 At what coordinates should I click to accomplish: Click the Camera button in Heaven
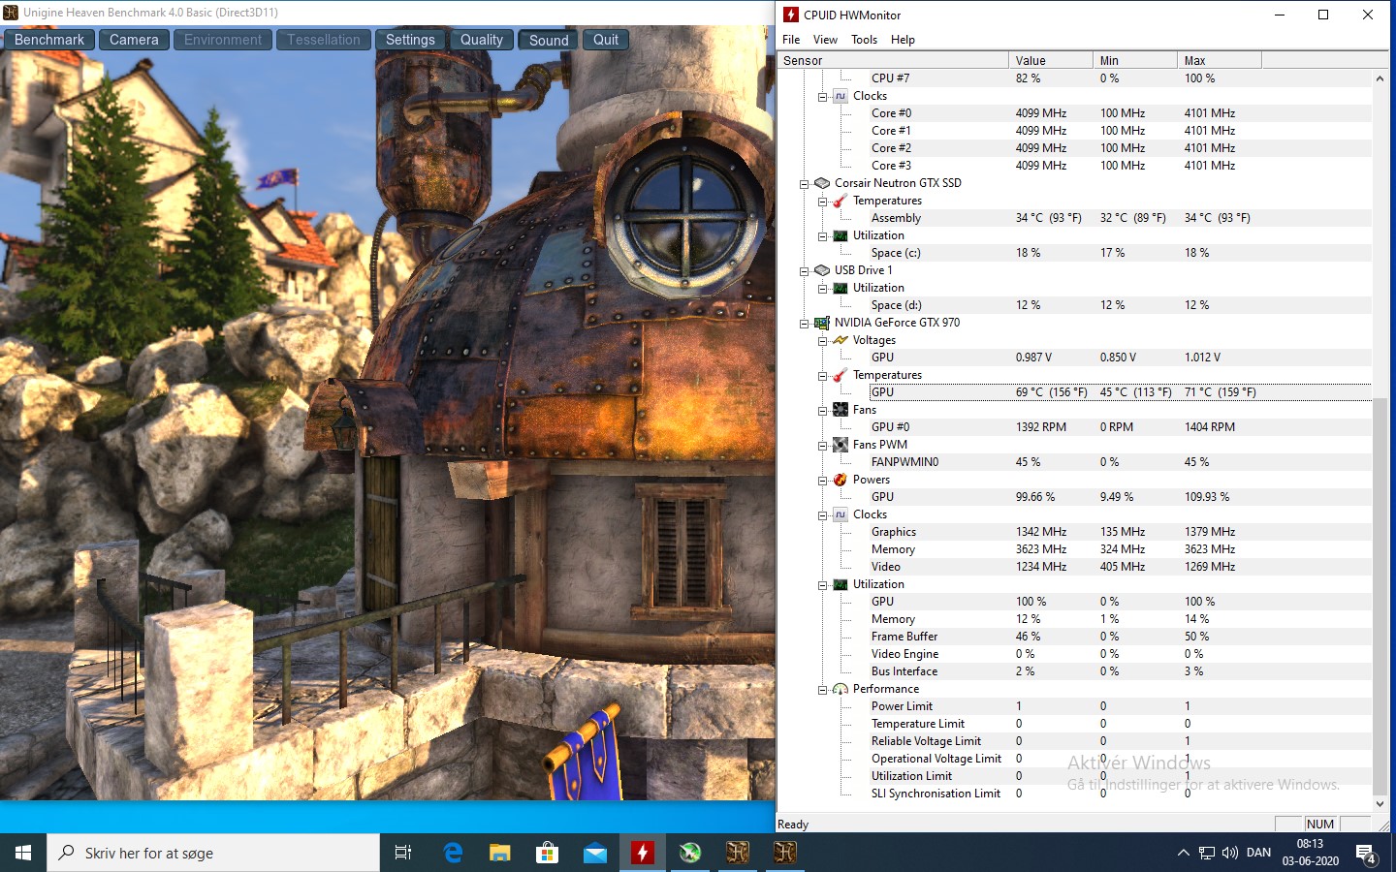pyautogui.click(x=134, y=40)
